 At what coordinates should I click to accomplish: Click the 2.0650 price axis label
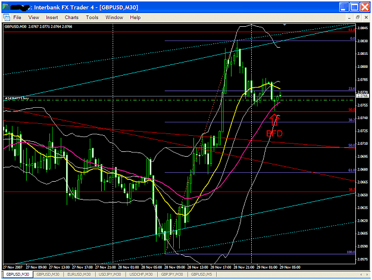[362, 195]
